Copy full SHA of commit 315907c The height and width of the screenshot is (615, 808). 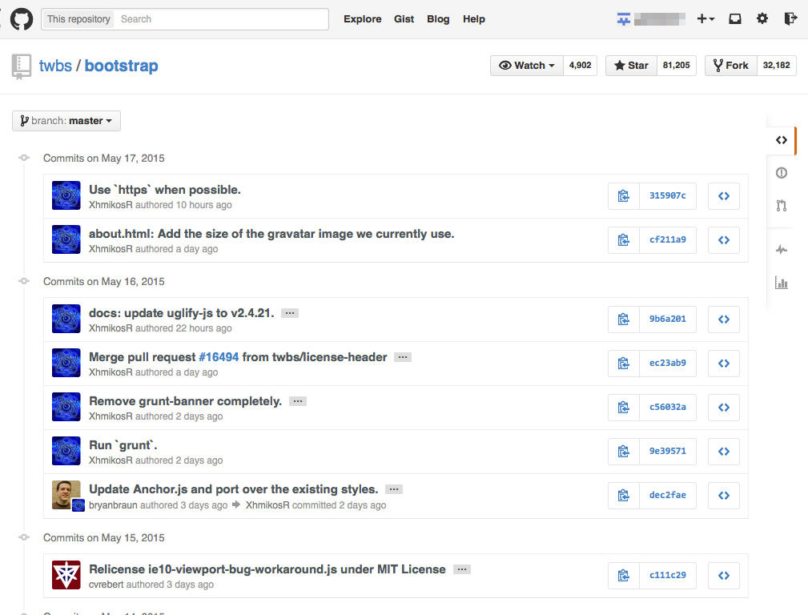(624, 195)
